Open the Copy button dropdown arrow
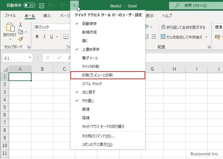Image resolution: width=223 pixels, height=159 pixels. [x=26, y=32]
